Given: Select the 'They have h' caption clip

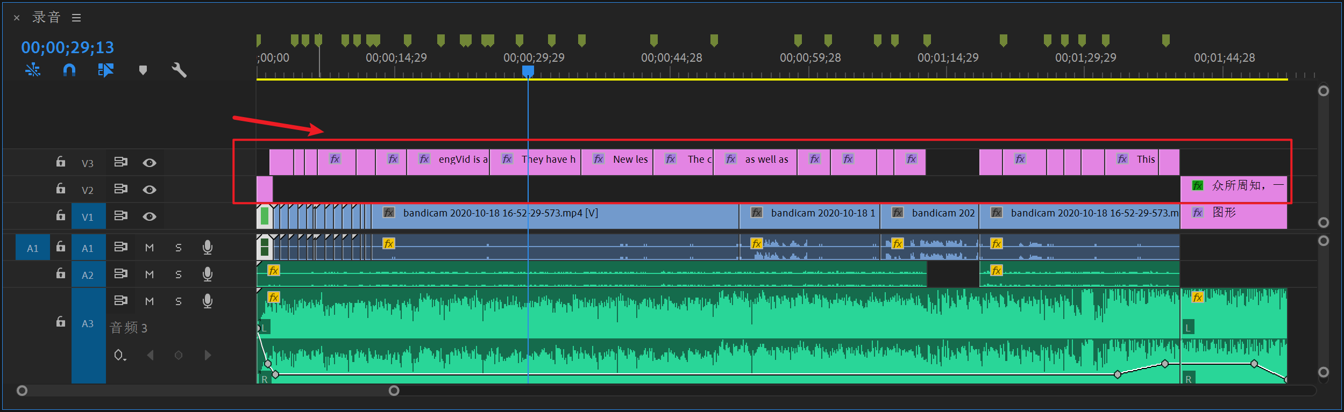Looking at the screenshot, I should [536, 162].
